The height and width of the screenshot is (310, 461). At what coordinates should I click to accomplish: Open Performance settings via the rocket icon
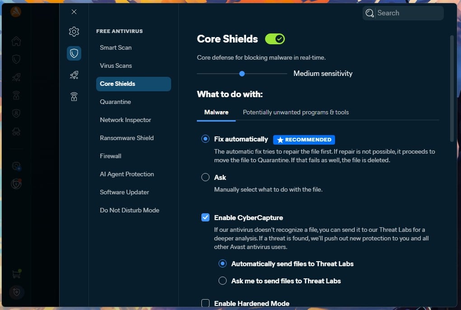click(74, 75)
